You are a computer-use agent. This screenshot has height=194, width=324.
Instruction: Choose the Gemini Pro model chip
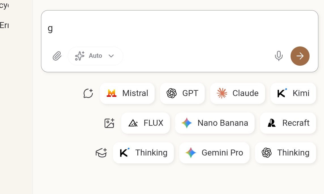(x=214, y=153)
